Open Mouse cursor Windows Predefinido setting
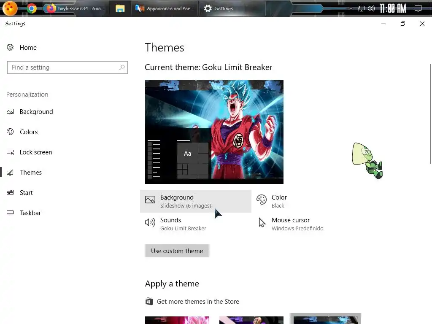Viewport: 432px width, 324px height. coord(297,224)
